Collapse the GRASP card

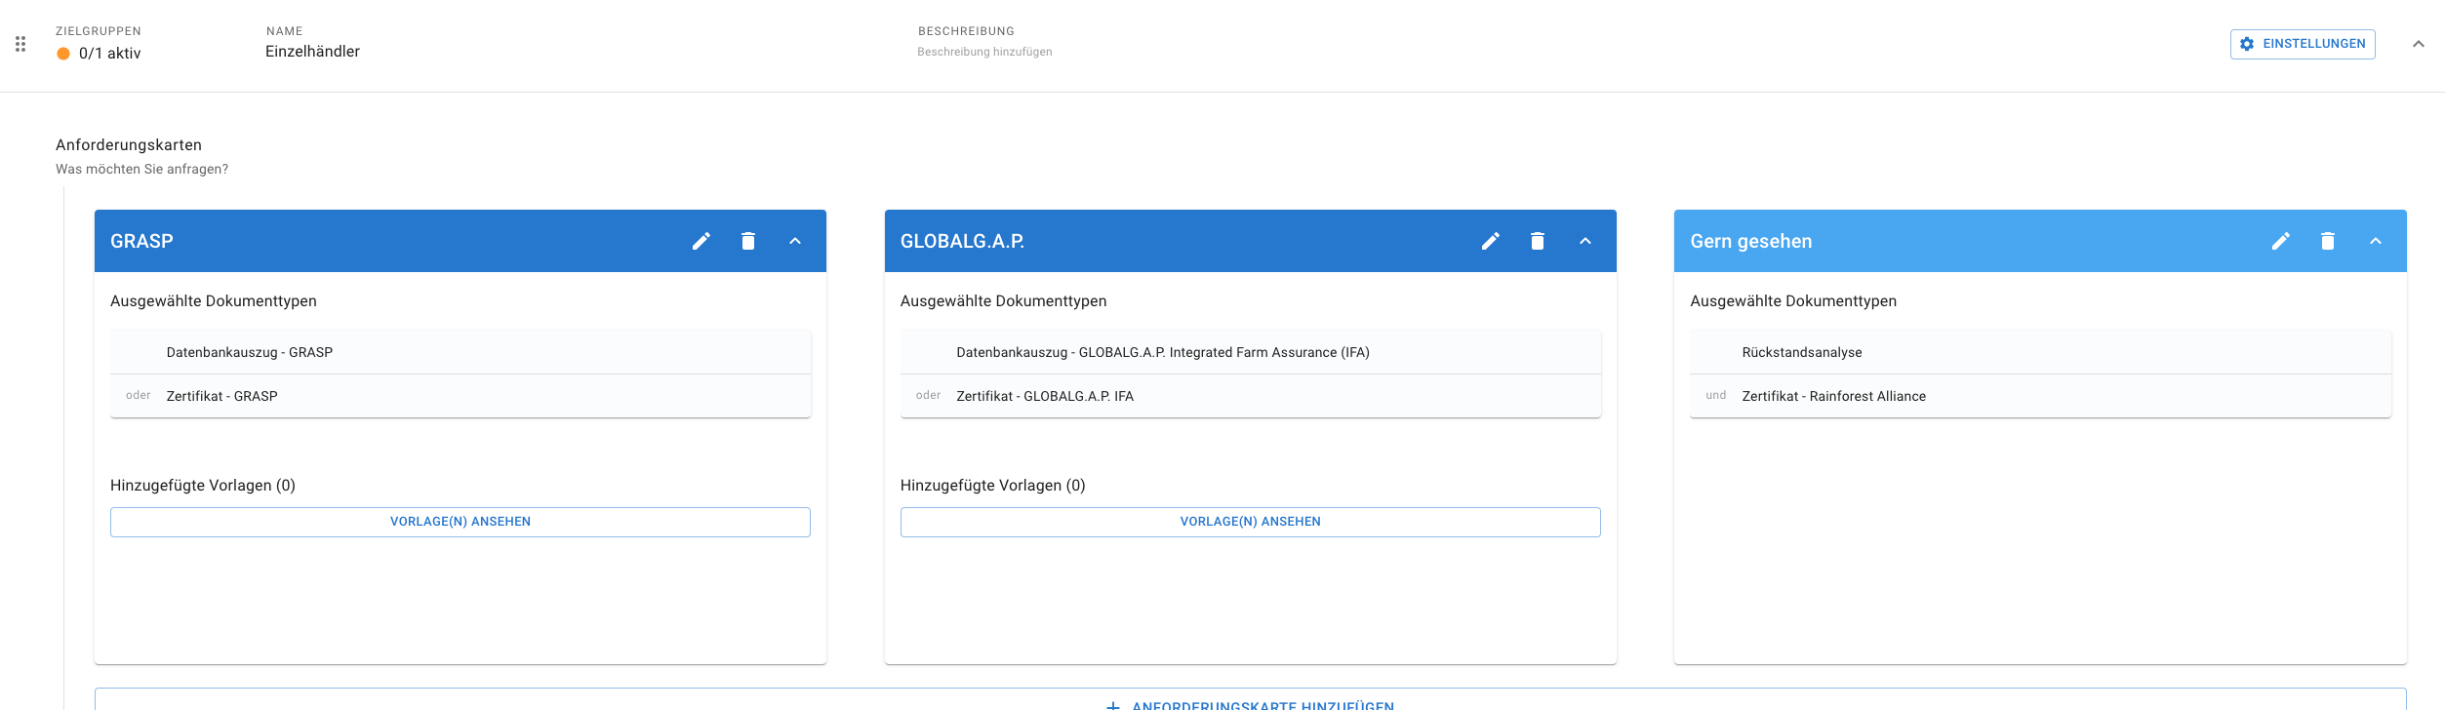click(x=795, y=241)
